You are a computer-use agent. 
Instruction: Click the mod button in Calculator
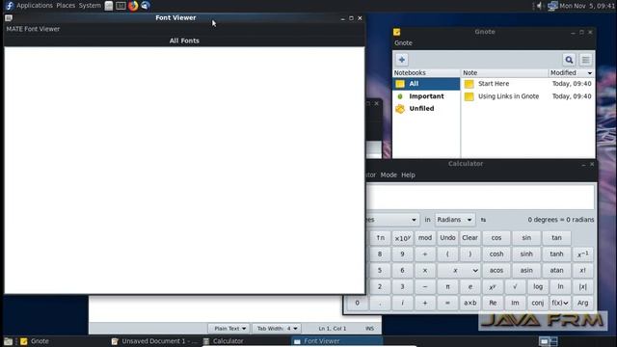425,238
